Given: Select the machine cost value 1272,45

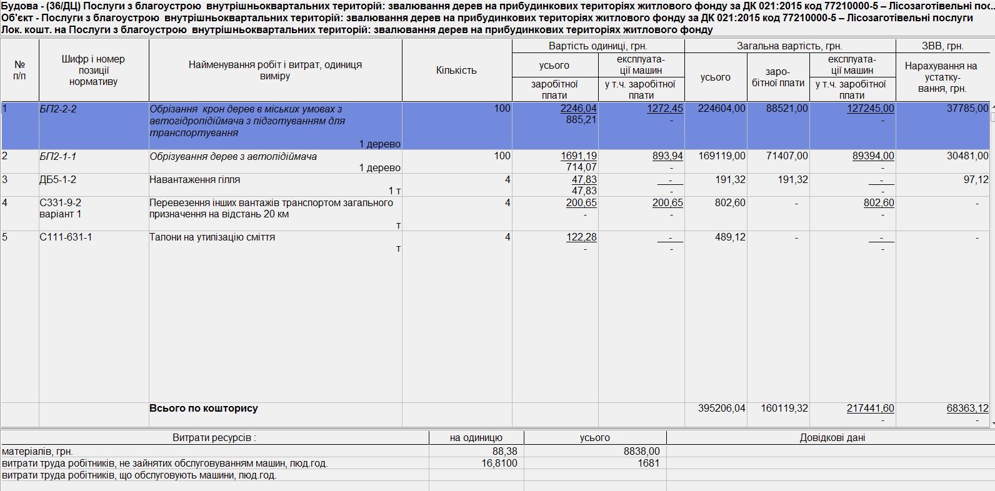Looking at the screenshot, I should (x=665, y=109).
